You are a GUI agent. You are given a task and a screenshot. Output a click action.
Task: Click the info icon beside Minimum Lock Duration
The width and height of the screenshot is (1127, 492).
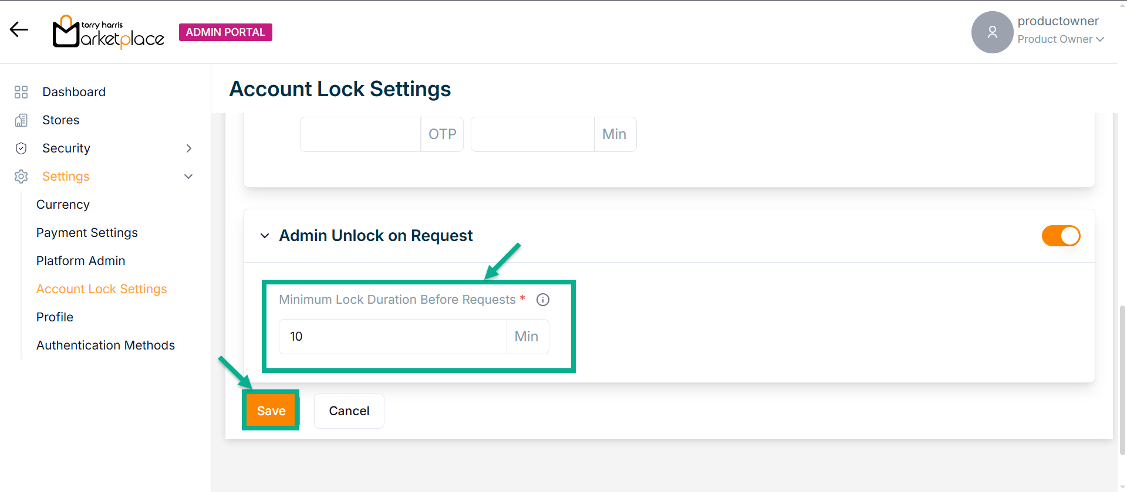click(x=543, y=300)
